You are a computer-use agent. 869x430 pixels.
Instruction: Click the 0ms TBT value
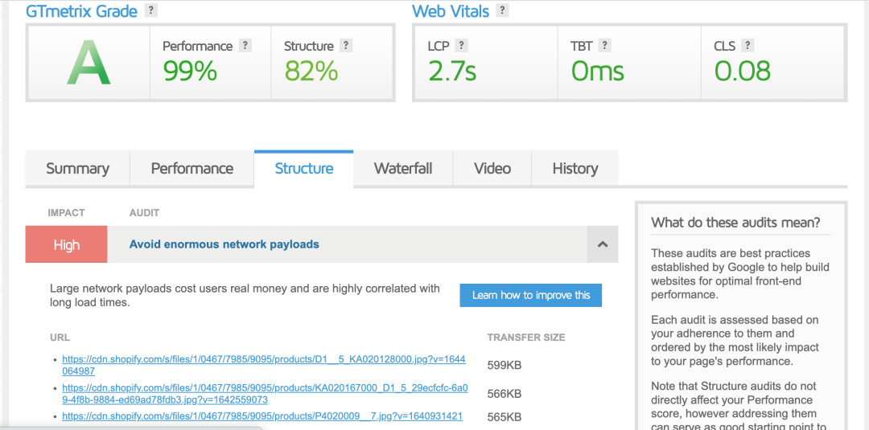(597, 71)
